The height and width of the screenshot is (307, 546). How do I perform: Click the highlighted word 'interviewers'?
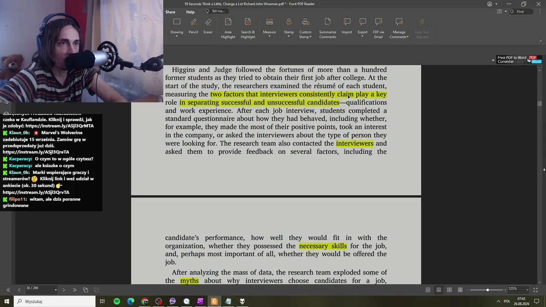coord(354,143)
